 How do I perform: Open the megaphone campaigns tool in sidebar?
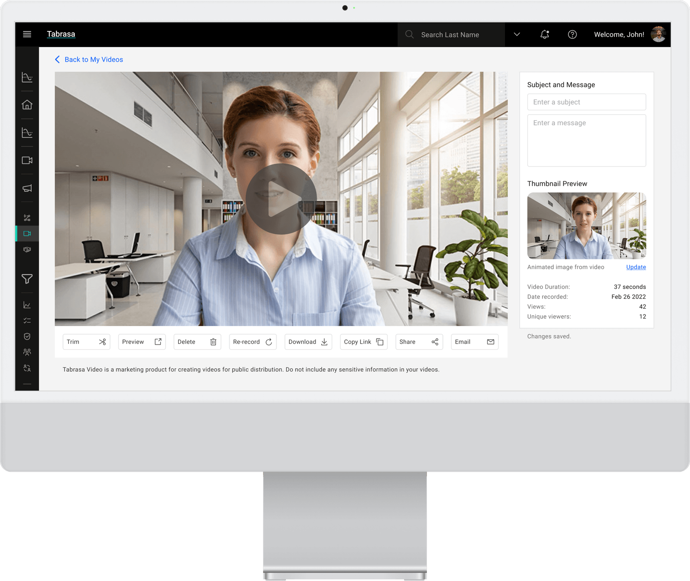[27, 188]
